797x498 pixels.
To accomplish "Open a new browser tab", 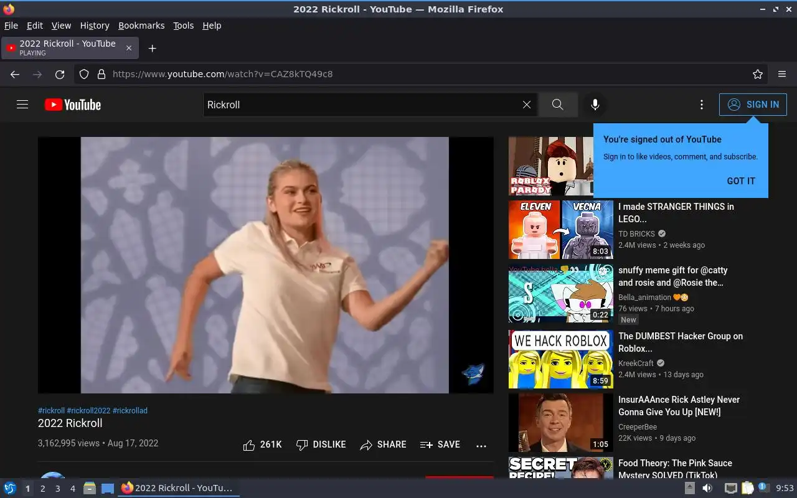I will [152, 48].
